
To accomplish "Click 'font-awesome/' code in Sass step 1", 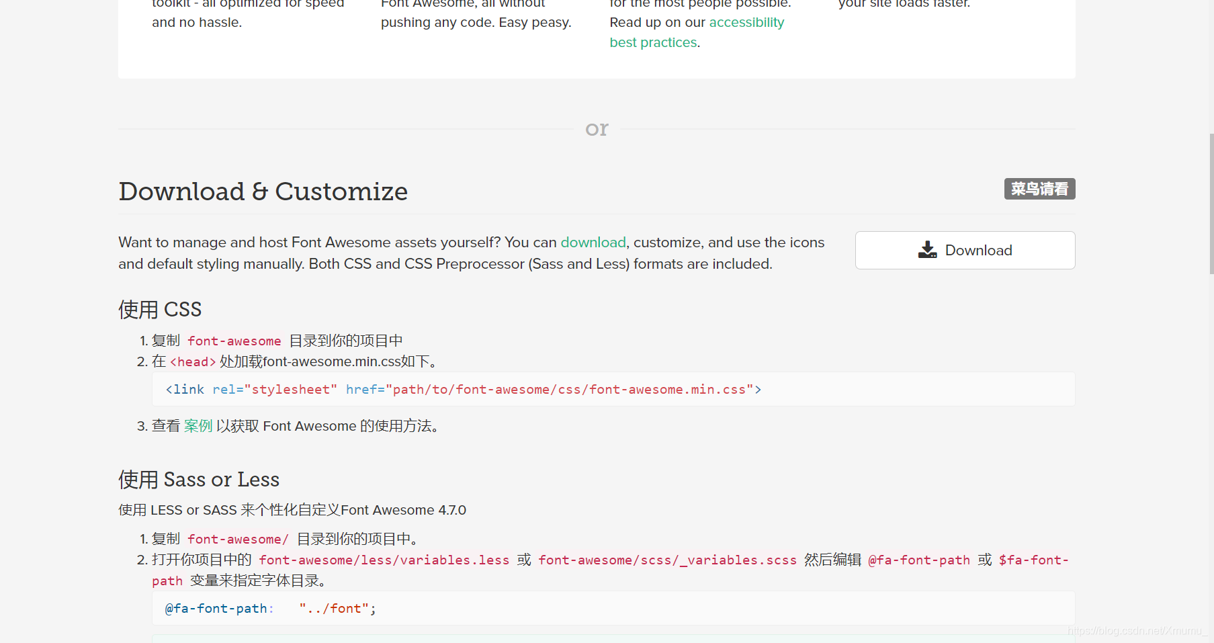I will coord(238,540).
